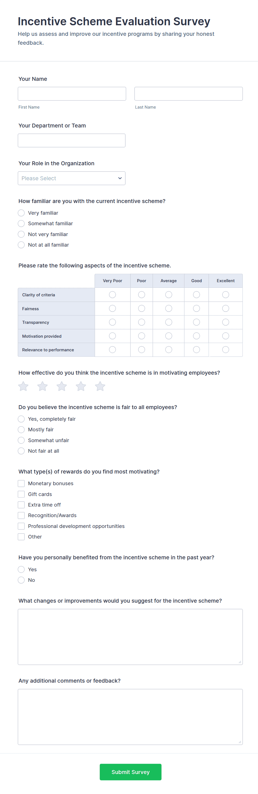Select the Very familiar option
258x794 pixels.
click(x=21, y=213)
